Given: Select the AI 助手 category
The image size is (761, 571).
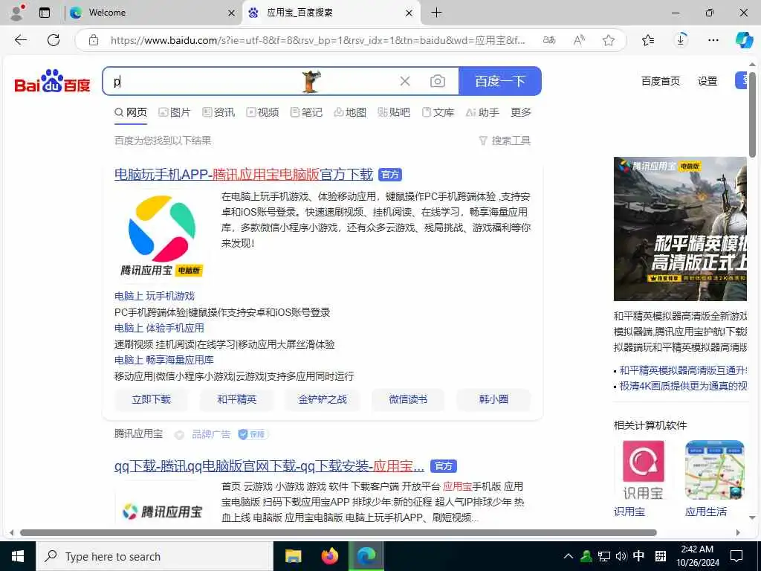Looking at the screenshot, I should point(482,113).
